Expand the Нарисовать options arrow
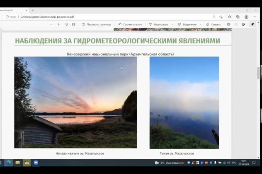 click(x=172, y=24)
